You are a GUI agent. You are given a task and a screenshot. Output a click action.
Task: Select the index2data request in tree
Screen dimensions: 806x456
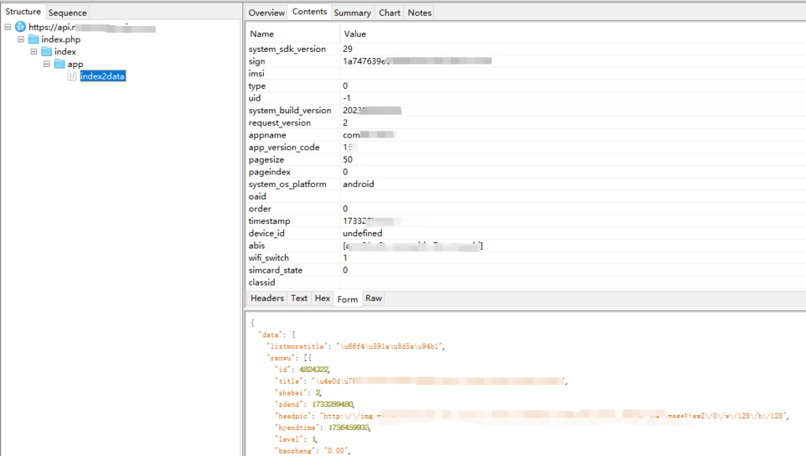pos(102,76)
